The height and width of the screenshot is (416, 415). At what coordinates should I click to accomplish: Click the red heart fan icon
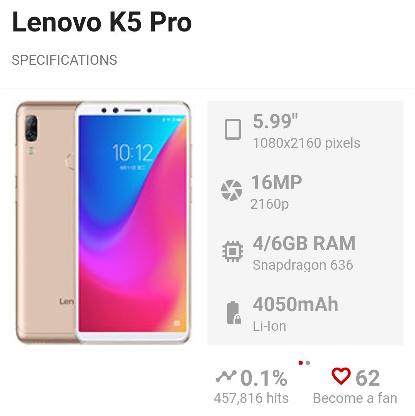pyautogui.click(x=341, y=376)
